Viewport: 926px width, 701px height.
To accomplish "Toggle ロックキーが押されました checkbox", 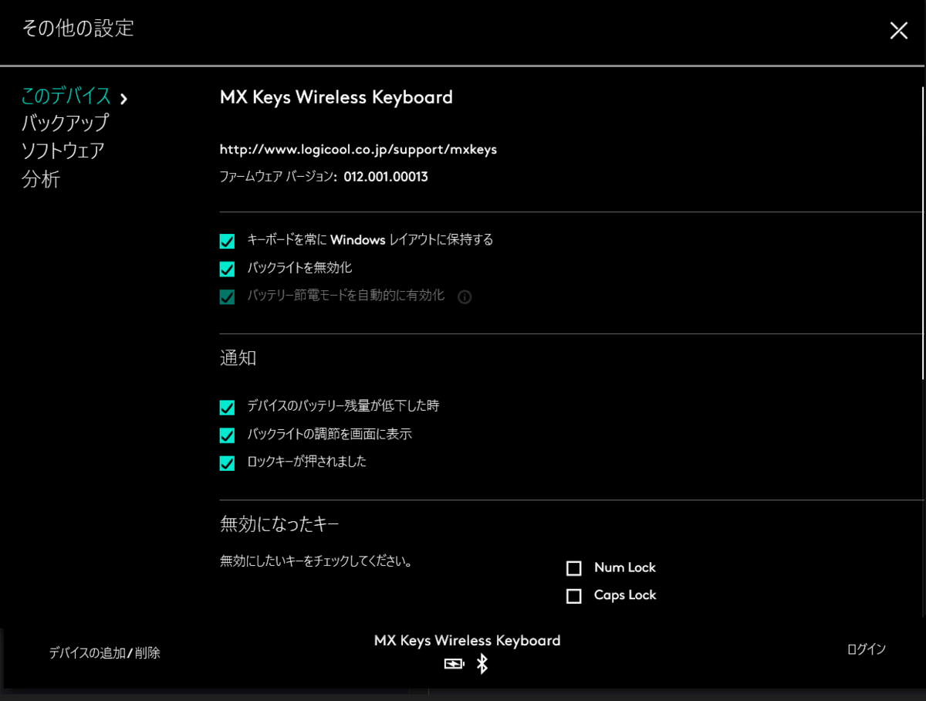I will click(227, 463).
